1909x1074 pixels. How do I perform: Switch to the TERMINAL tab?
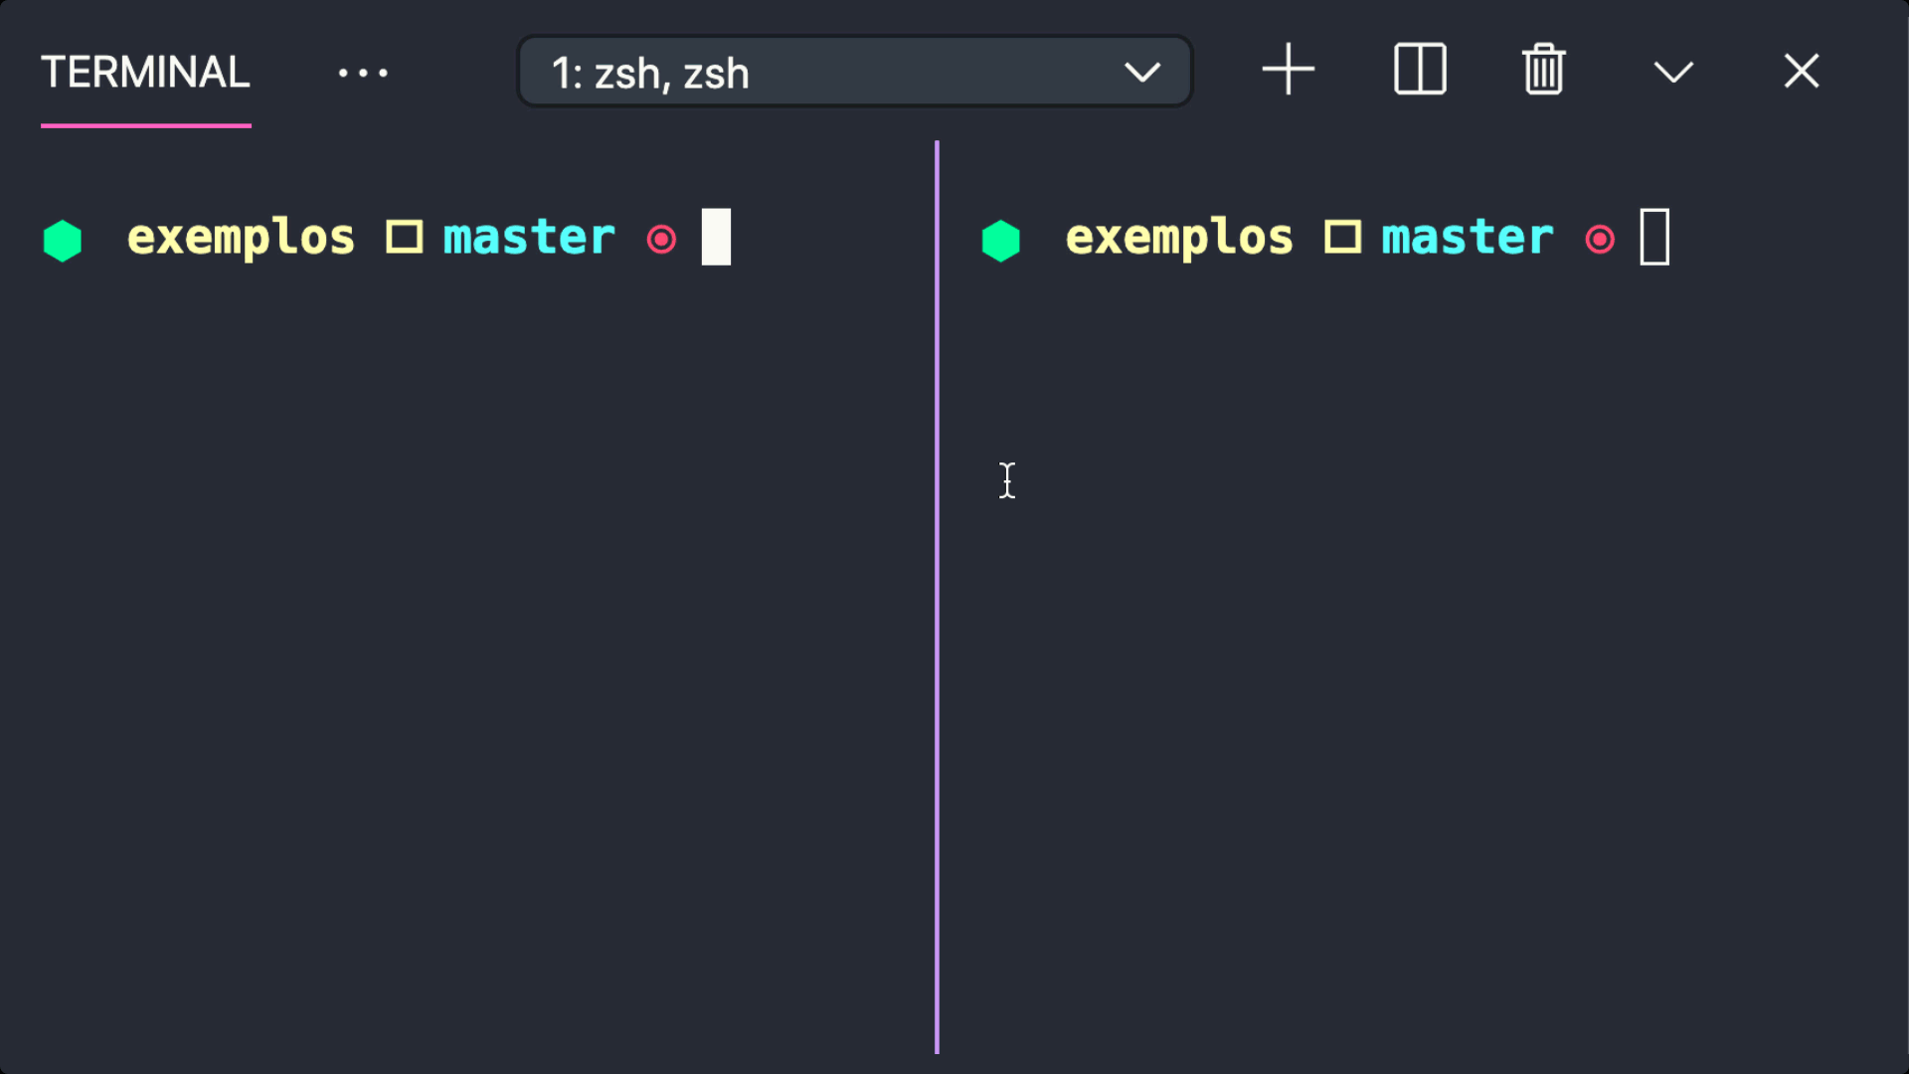click(x=145, y=71)
